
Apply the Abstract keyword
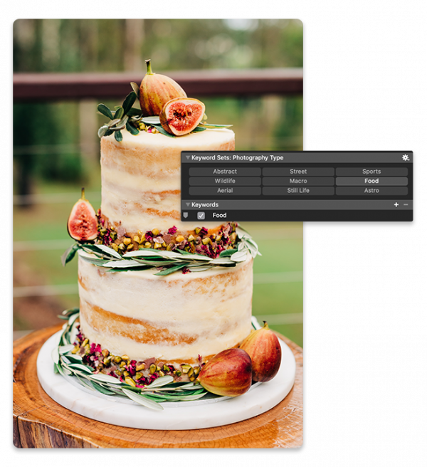coord(225,172)
